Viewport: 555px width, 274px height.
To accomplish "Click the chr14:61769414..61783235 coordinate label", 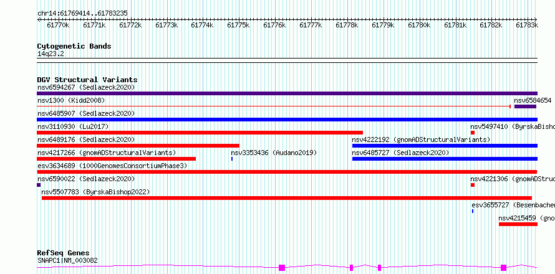I will [82, 14].
